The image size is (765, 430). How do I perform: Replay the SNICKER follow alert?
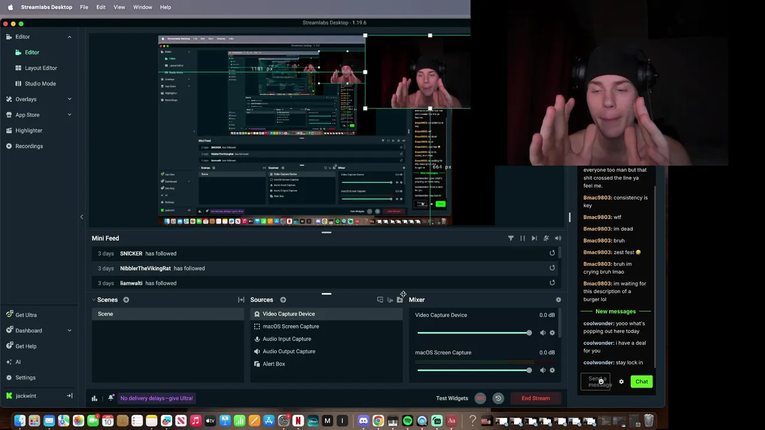(552, 253)
